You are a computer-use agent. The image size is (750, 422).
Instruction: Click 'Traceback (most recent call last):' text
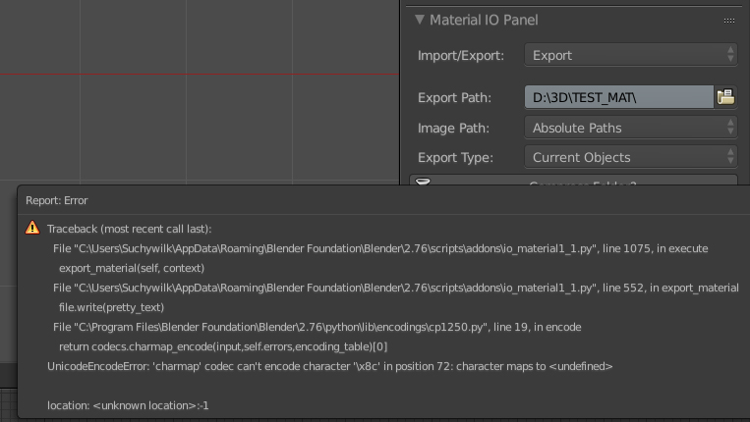(129, 229)
